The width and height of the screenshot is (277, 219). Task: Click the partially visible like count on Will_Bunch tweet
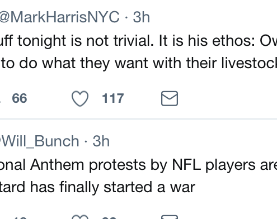click(109, 217)
